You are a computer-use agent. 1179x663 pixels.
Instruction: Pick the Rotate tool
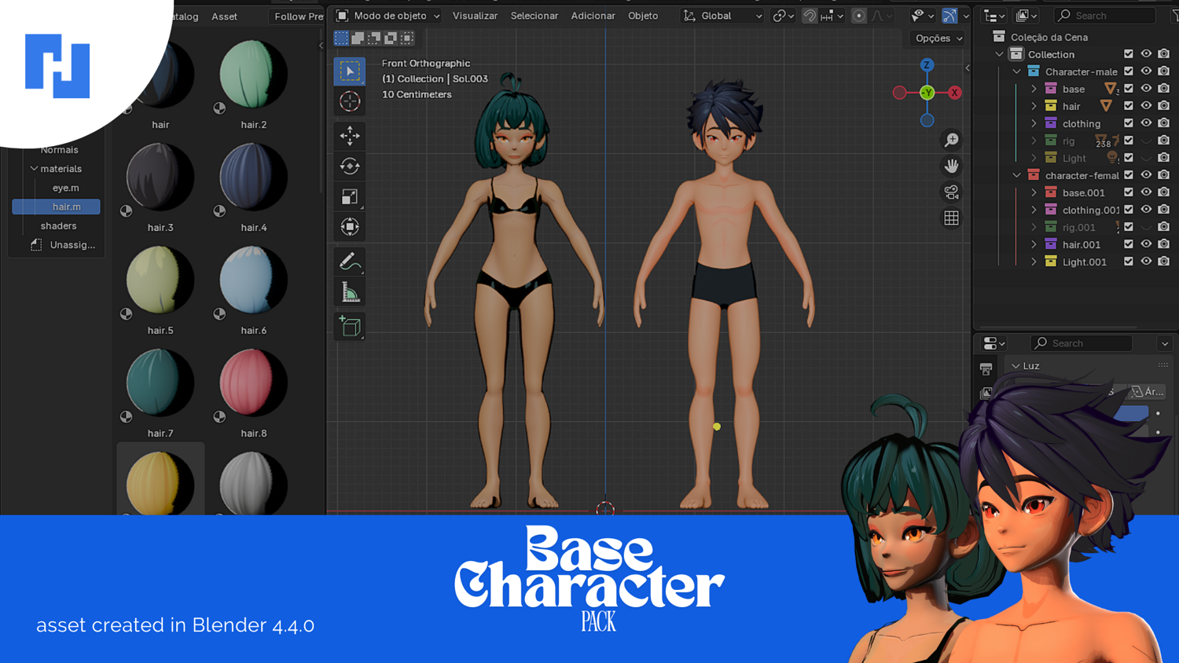tap(350, 166)
